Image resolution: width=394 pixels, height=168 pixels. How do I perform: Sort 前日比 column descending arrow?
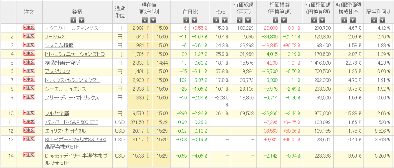tap(195, 20)
